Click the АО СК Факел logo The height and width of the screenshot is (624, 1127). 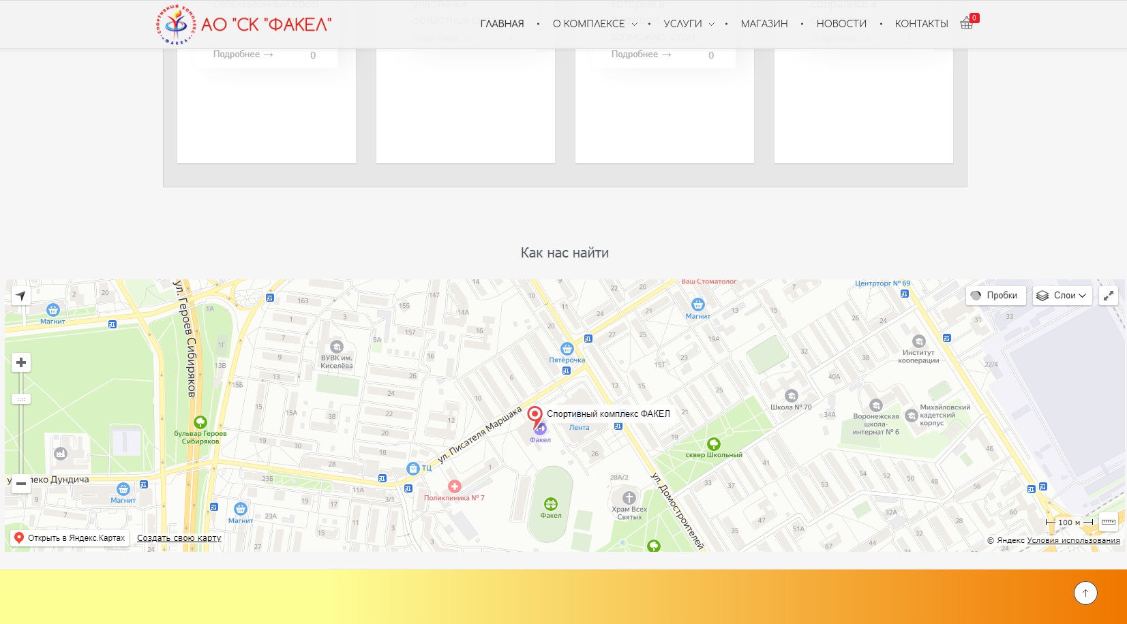tap(244, 25)
